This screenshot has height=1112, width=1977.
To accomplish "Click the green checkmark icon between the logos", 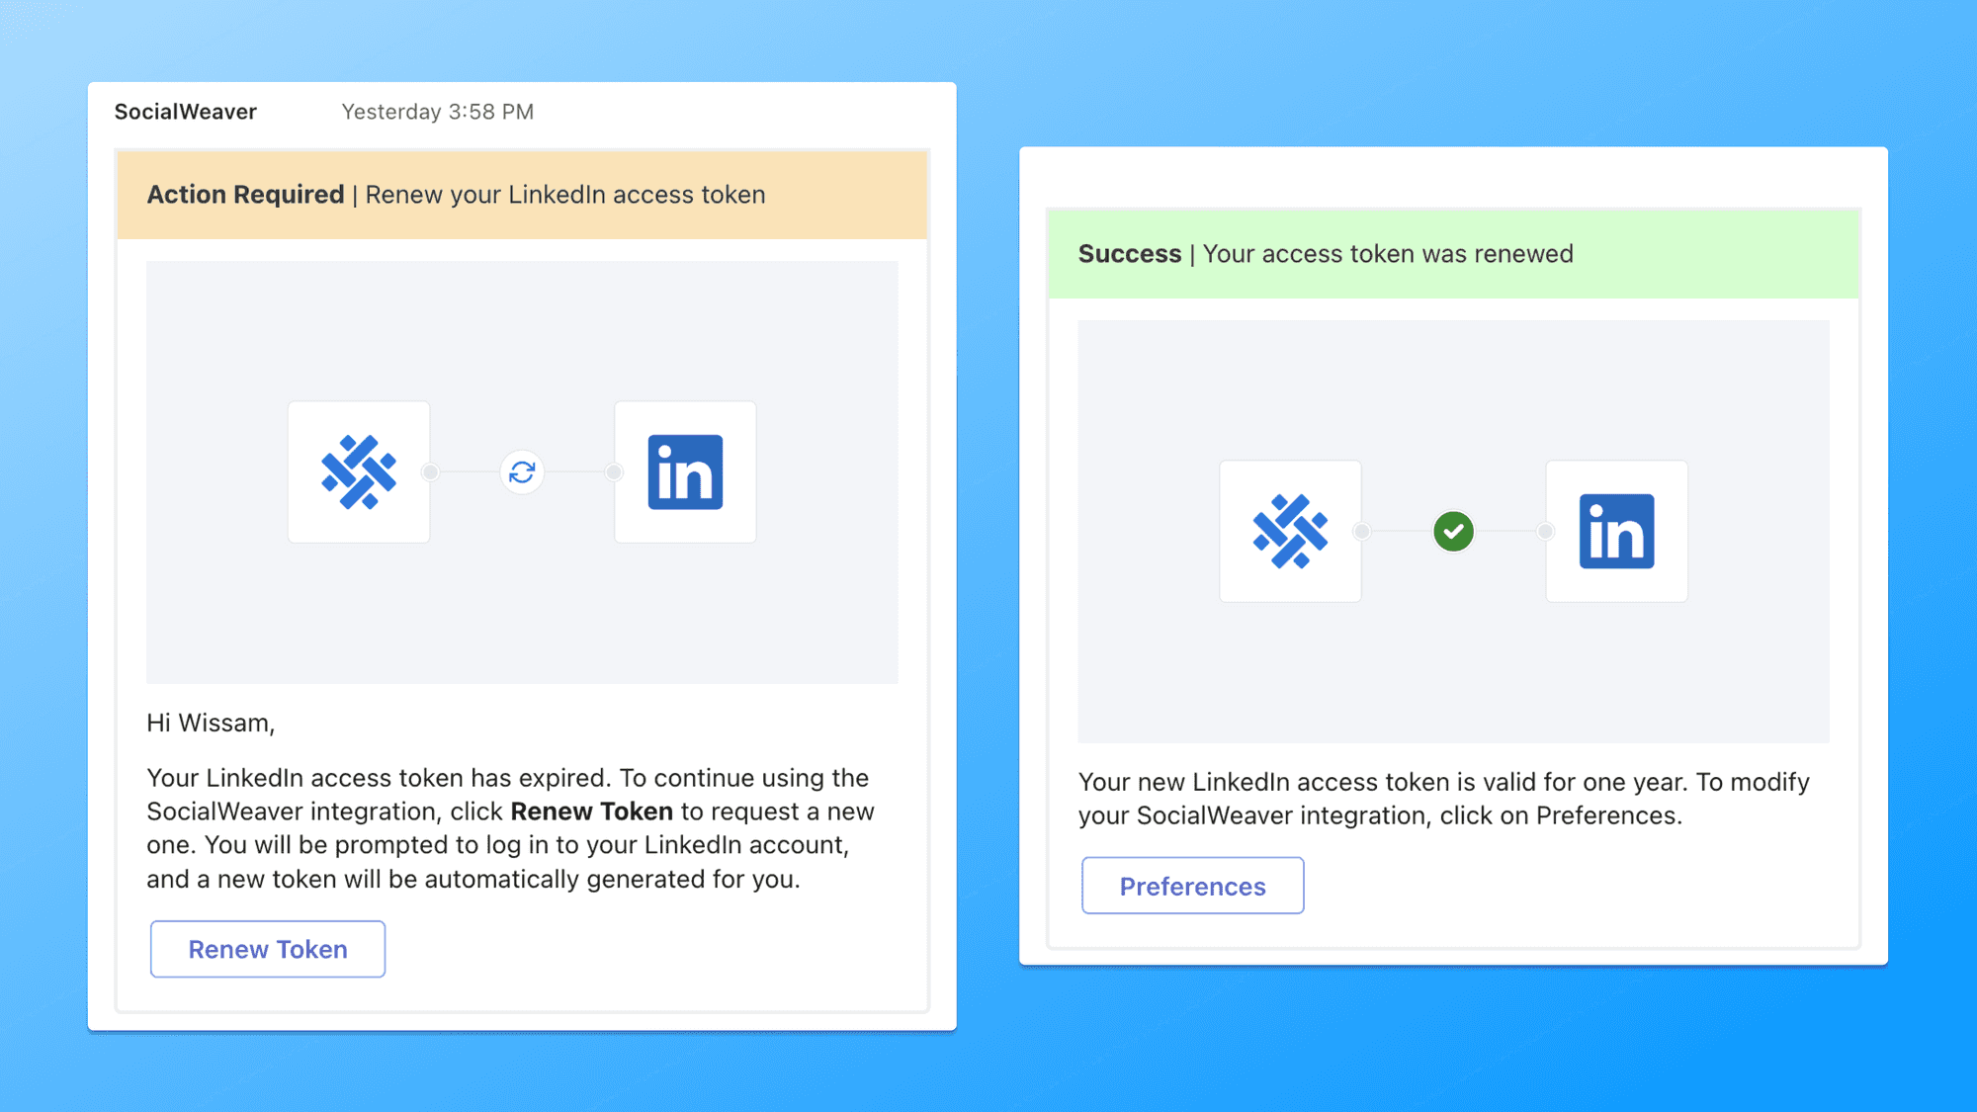I will 1453,532.
